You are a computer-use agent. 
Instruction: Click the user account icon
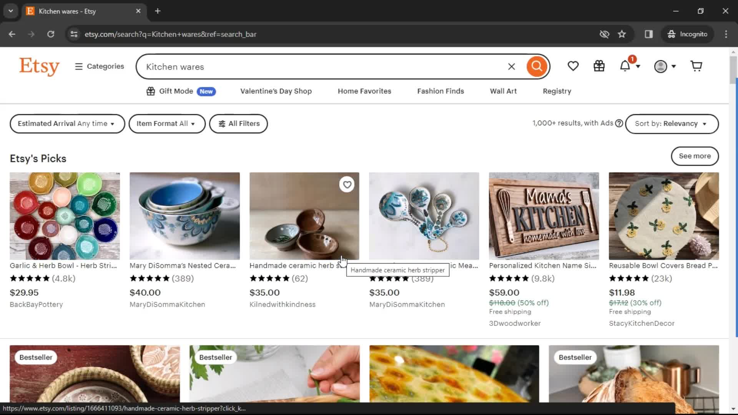pos(662,66)
